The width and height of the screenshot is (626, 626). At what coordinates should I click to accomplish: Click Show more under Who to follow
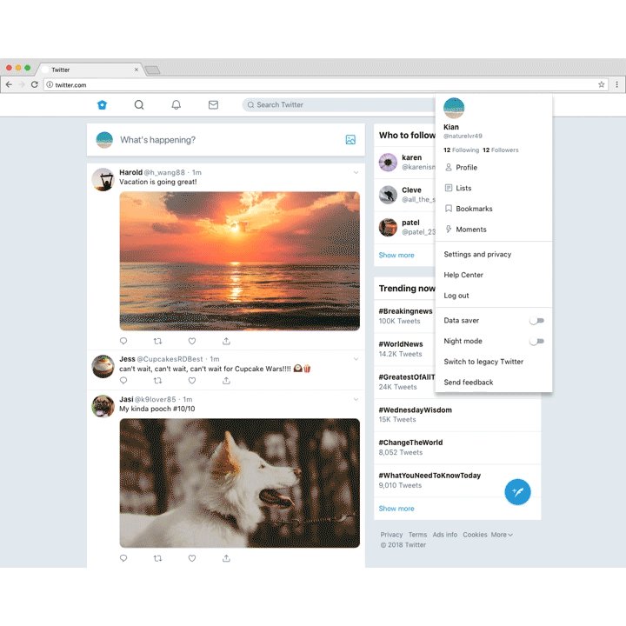396,255
